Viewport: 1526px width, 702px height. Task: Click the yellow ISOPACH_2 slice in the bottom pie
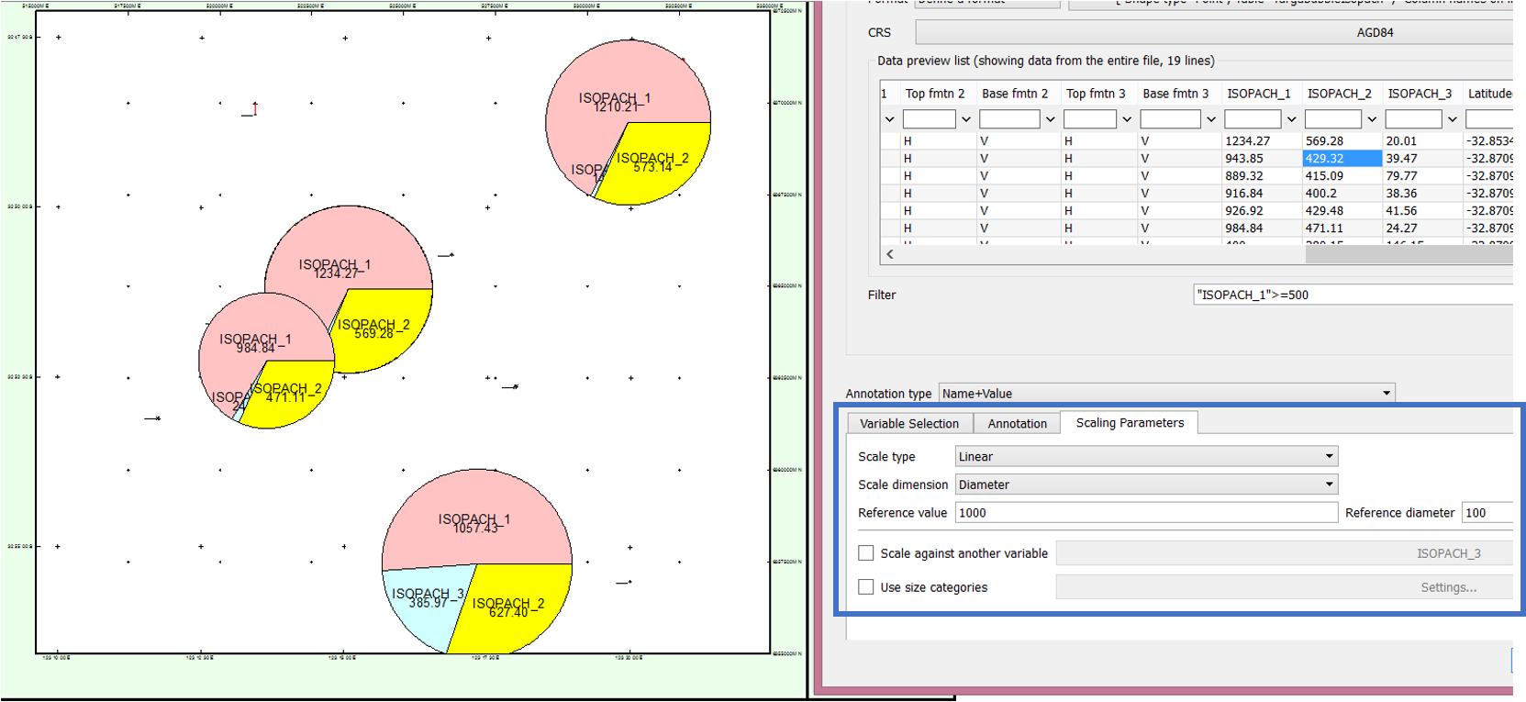pyautogui.click(x=518, y=610)
